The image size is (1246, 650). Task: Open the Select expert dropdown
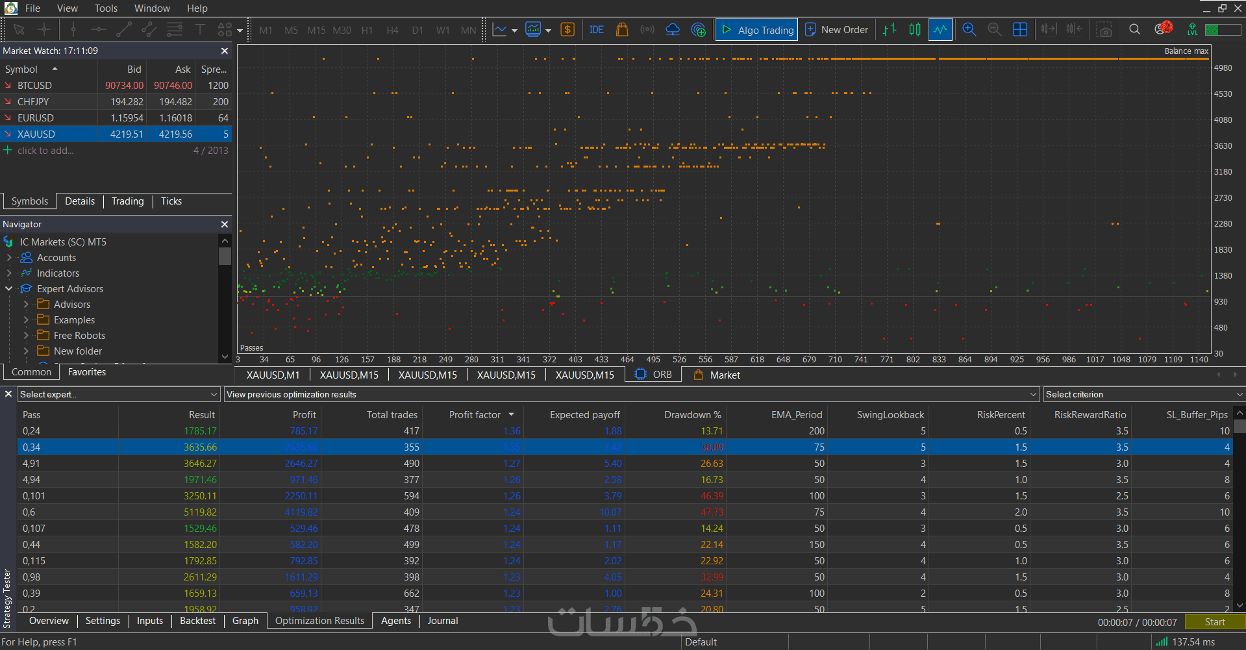point(119,394)
